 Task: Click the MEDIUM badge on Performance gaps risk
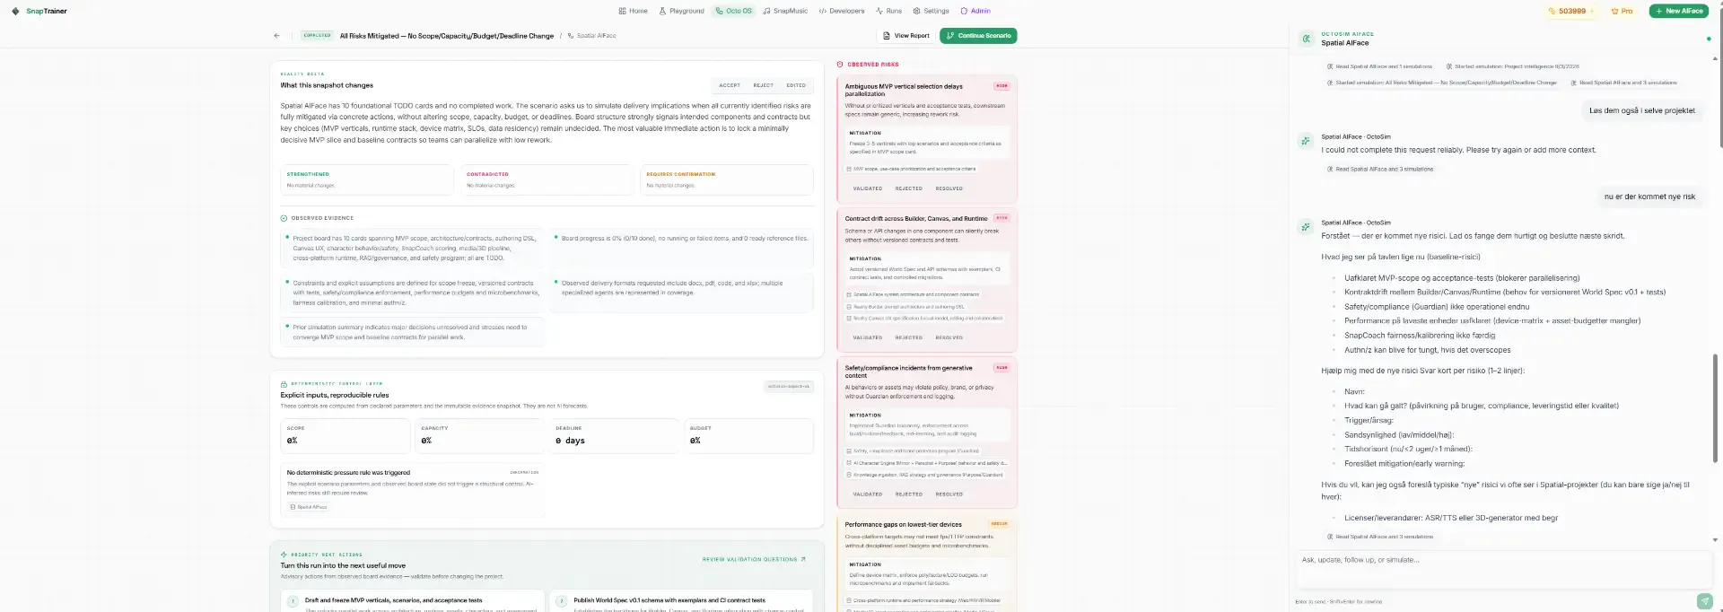999,524
